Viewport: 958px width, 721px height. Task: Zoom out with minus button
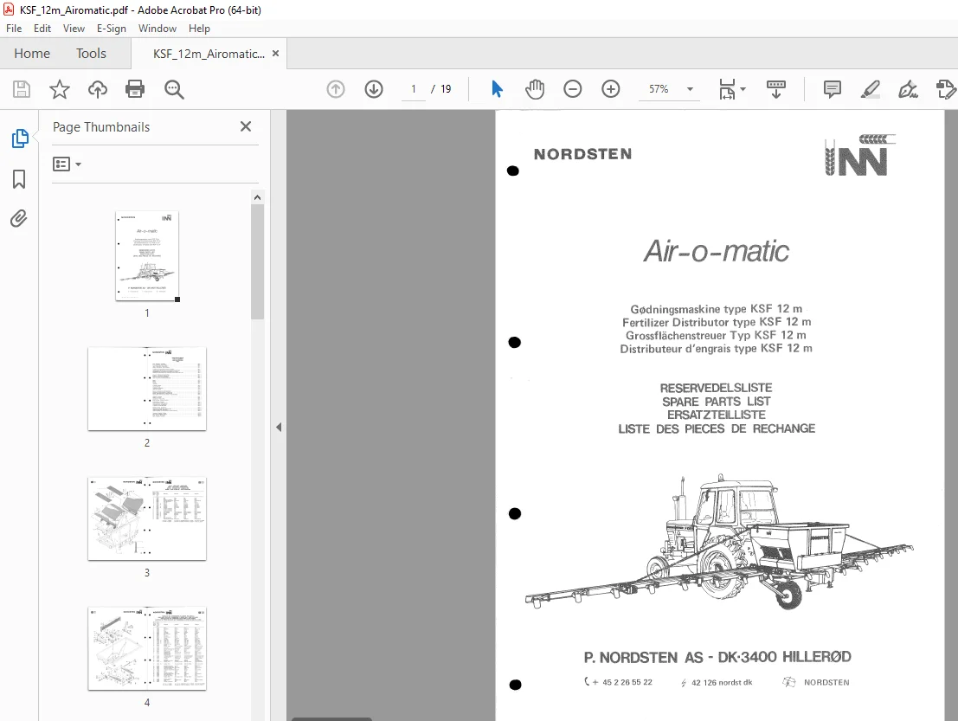(573, 89)
